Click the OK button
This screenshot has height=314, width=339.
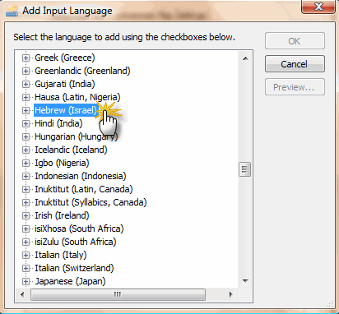click(295, 41)
